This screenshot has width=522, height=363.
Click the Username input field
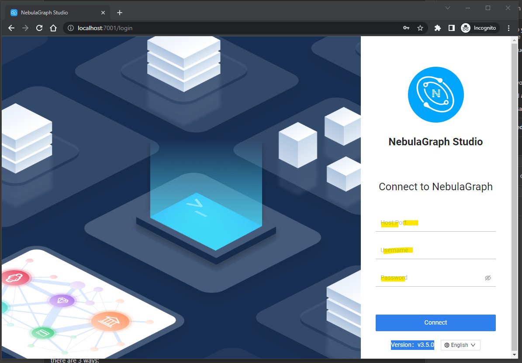436,250
